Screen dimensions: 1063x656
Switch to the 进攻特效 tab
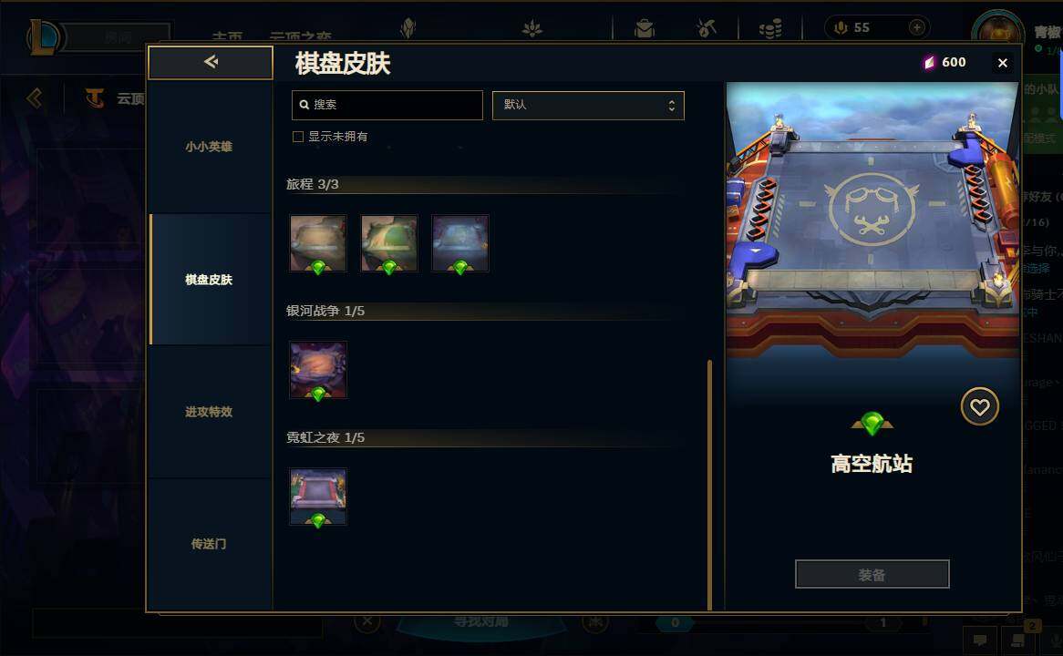(210, 411)
